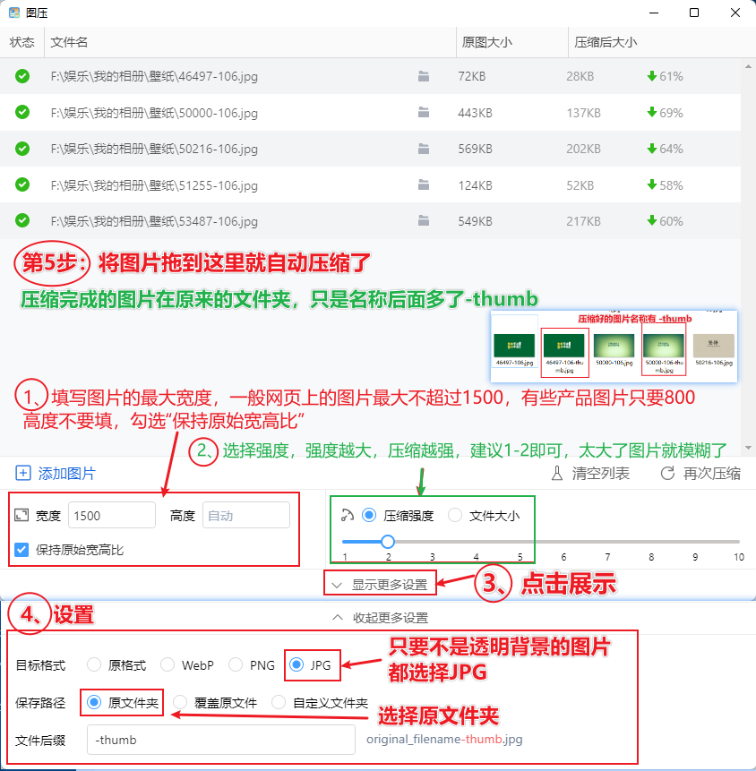The height and width of the screenshot is (771, 756).
Task: Collapse 收起更多设置 section
Action: (380, 618)
